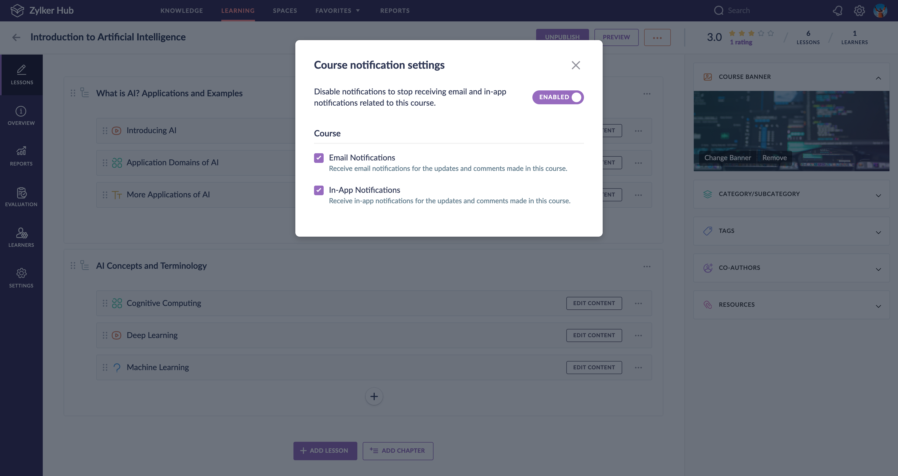Go to Learners in sidebar
This screenshot has height=476, width=898.
[21, 237]
